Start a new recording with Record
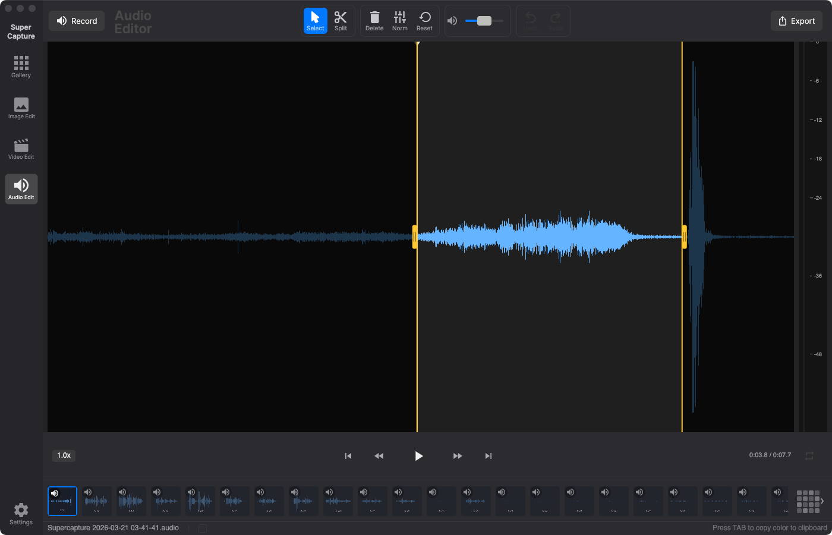832x535 pixels. click(76, 20)
